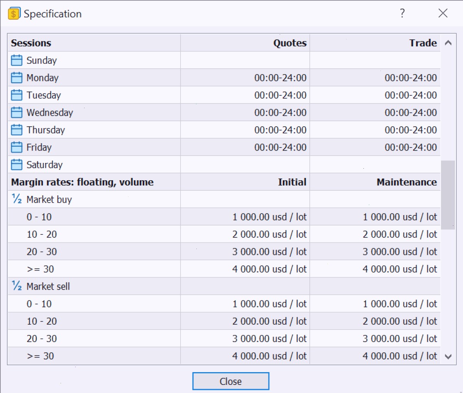Click the 20 - 30 range under Market sell
This screenshot has height=393, width=463.
[x=42, y=339]
